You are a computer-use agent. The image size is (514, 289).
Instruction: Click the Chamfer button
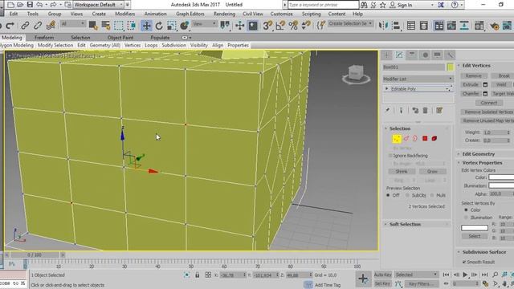[x=471, y=94]
